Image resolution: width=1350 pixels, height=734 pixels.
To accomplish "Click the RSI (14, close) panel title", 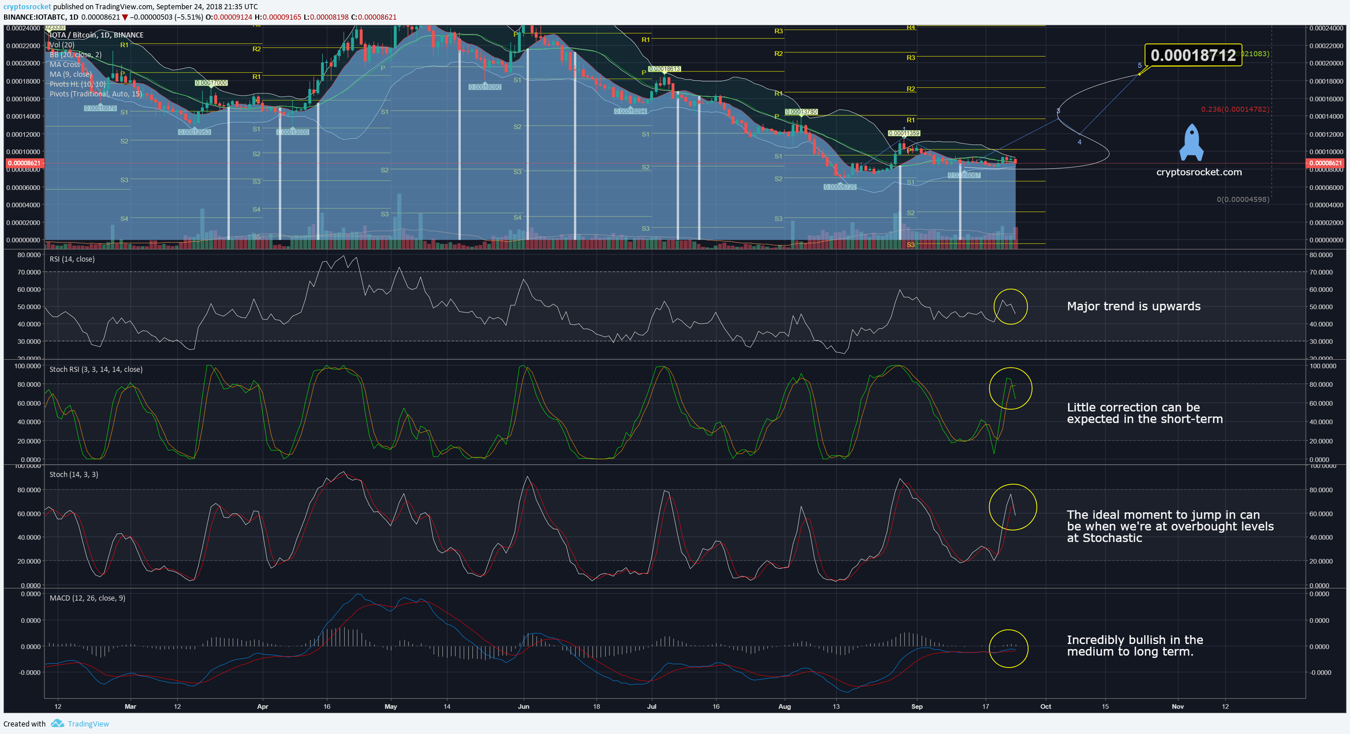I will [72, 259].
